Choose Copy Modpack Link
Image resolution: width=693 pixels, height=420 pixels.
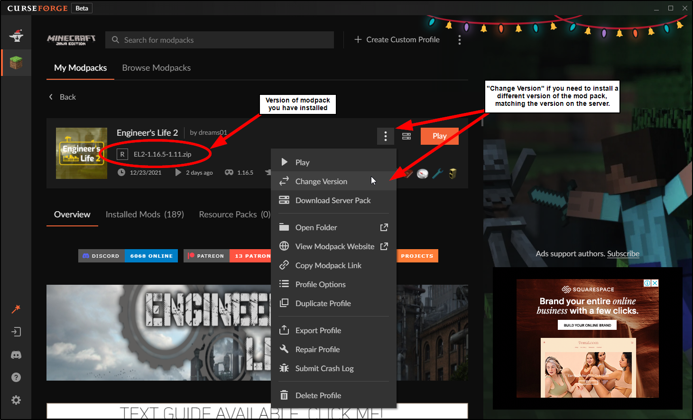(333, 265)
